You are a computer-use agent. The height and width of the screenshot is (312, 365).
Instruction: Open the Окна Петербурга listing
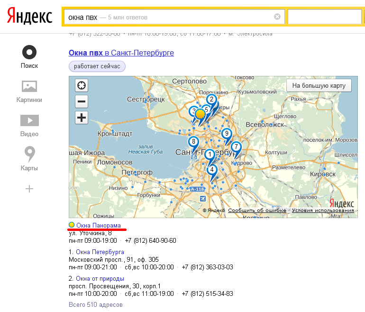click(100, 252)
